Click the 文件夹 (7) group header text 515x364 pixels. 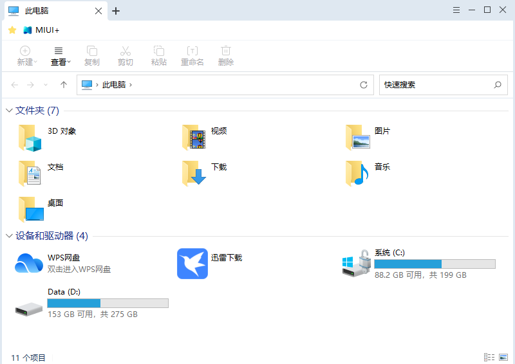(37, 110)
